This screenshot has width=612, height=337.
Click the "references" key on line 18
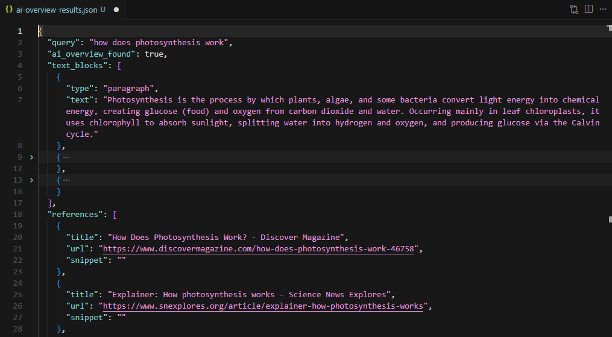[x=75, y=214]
